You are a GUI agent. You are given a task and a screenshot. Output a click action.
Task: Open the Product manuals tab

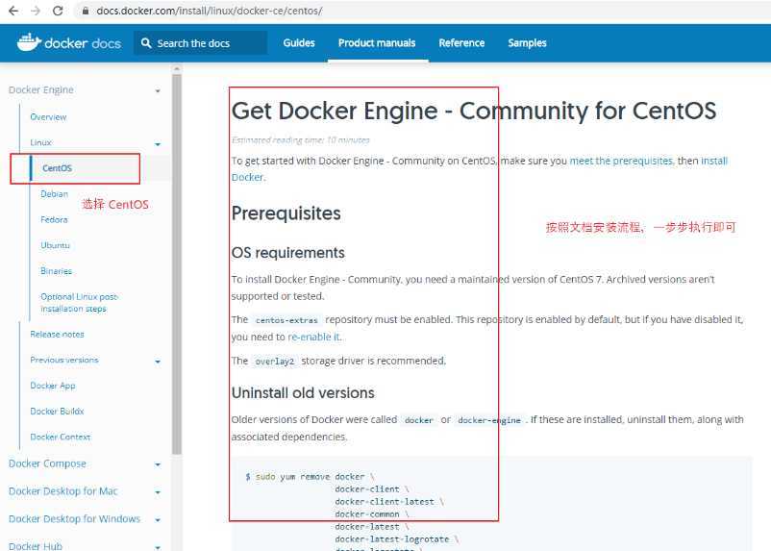[377, 43]
